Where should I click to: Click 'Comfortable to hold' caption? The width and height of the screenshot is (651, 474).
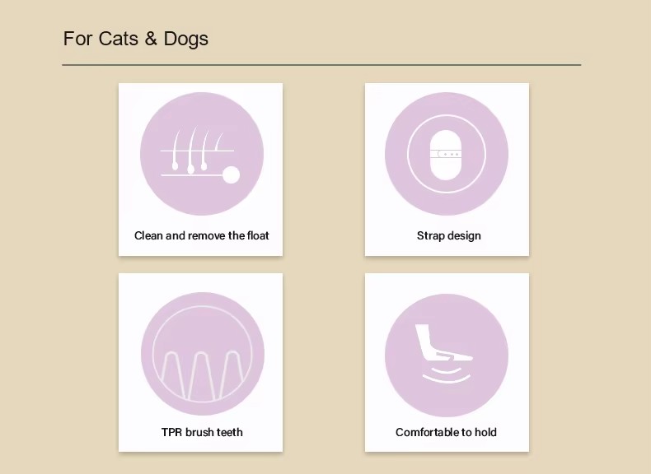tap(447, 432)
